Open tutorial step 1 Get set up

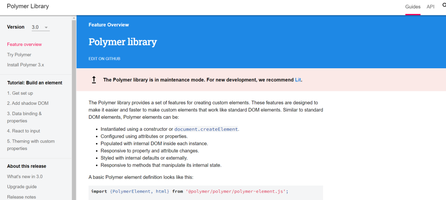click(x=20, y=93)
